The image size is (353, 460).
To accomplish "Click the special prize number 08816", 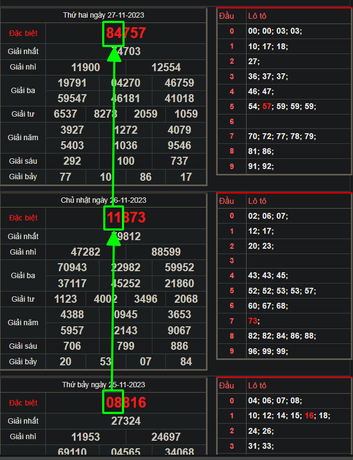I will pos(126,402).
